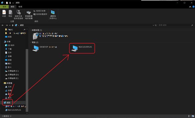Open the green 檔案 file tab
195x118 pixels.
point(4,7)
